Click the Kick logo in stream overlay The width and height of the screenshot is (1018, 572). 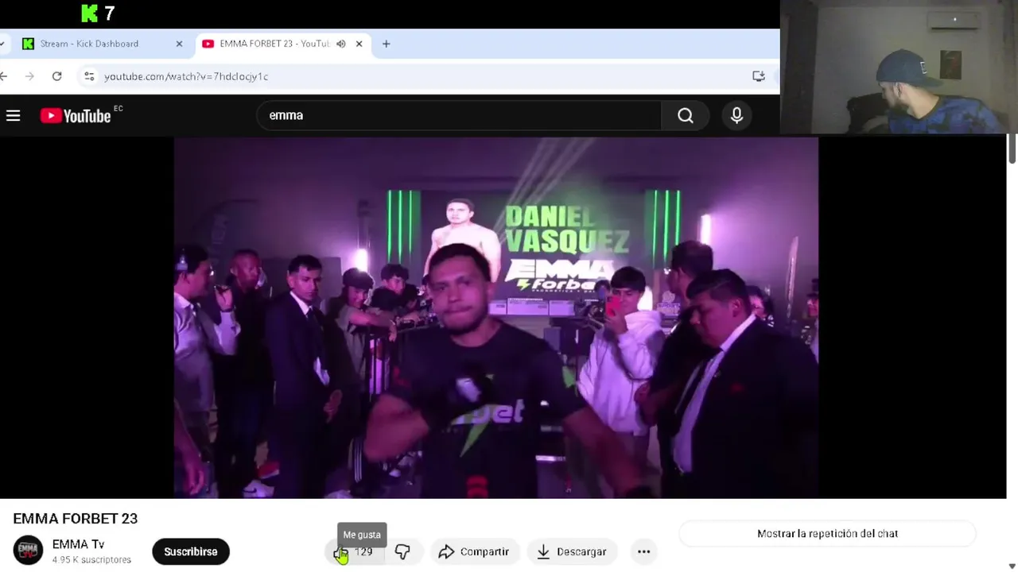point(90,13)
